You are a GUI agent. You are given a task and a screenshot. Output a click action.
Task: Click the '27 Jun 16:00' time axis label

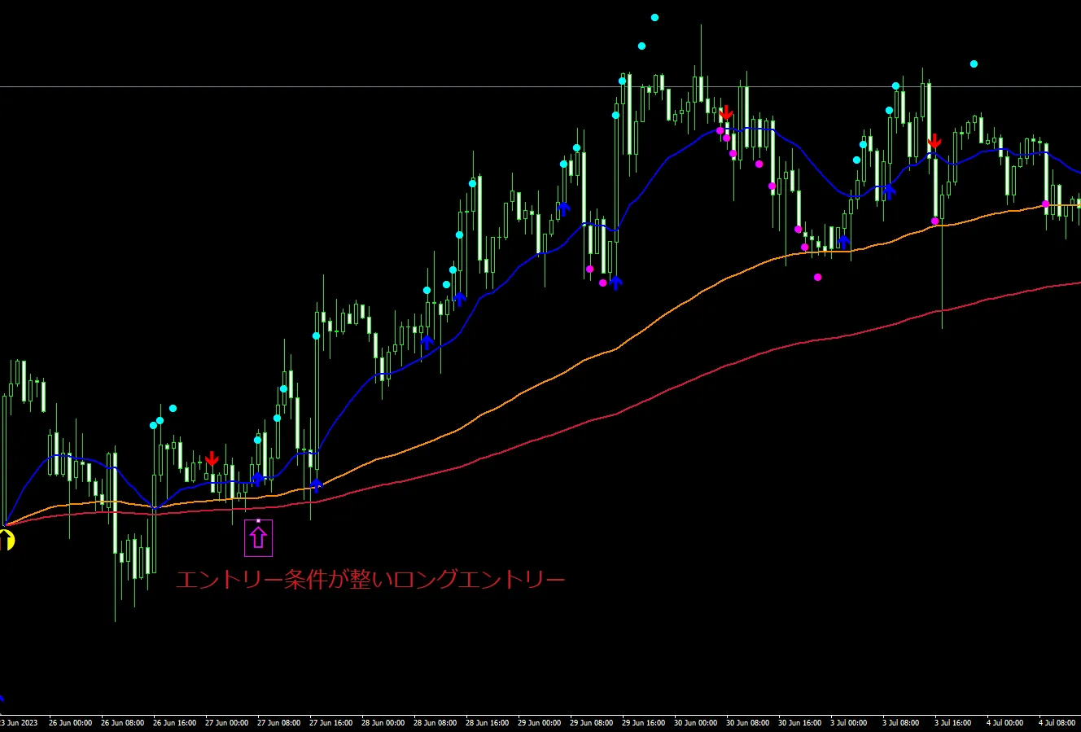click(330, 722)
